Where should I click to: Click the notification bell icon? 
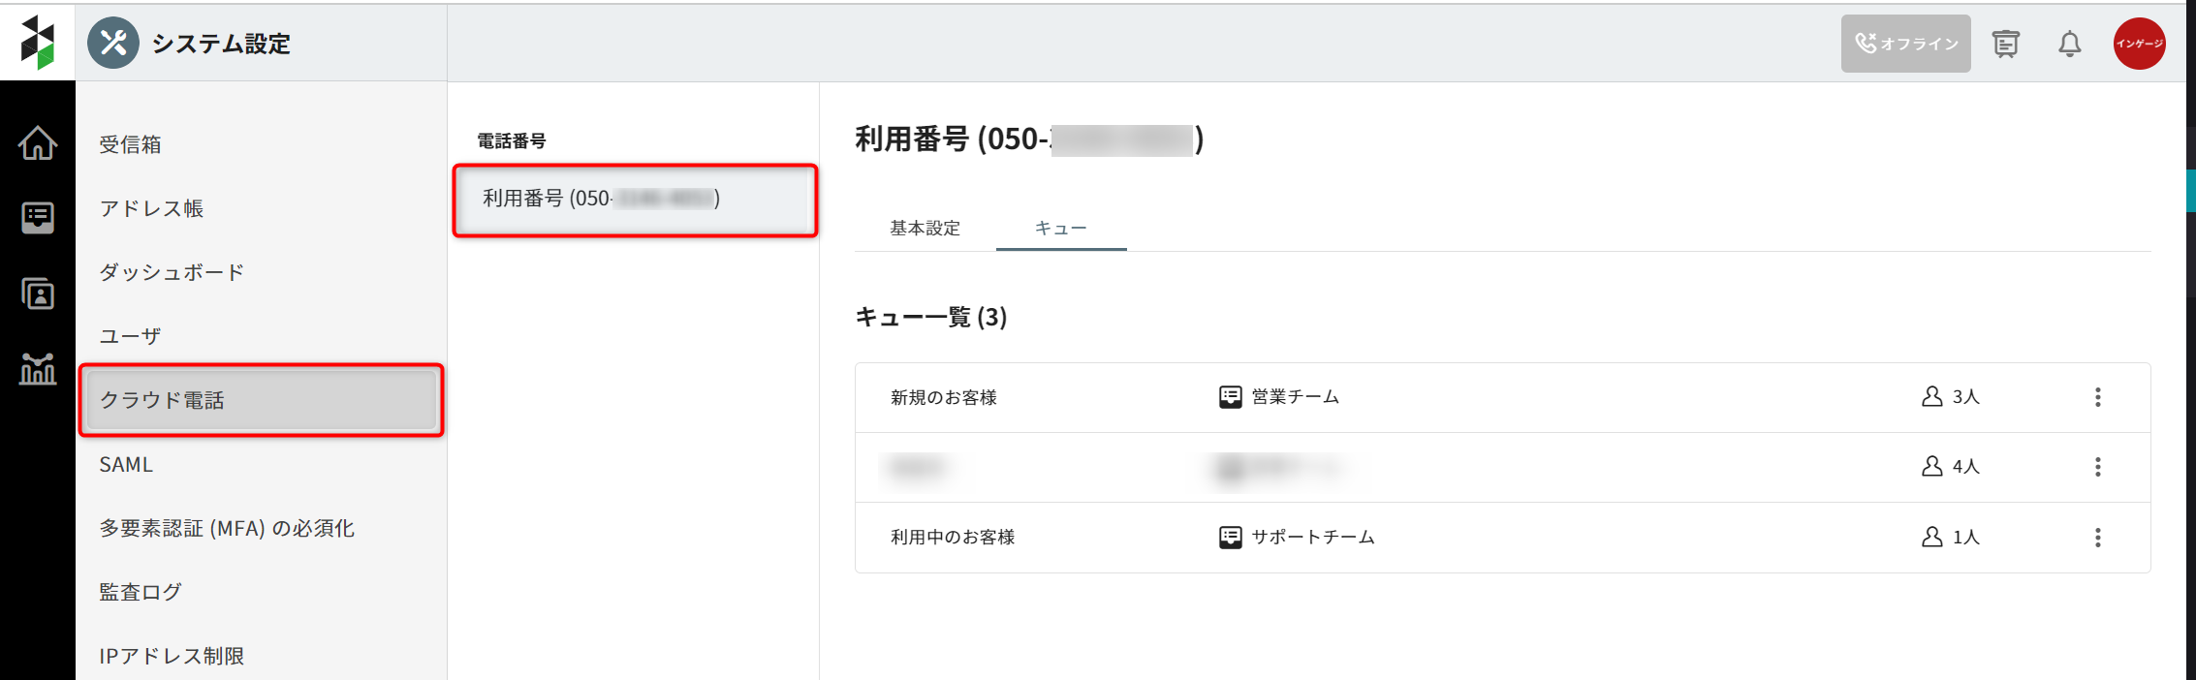tap(2069, 44)
